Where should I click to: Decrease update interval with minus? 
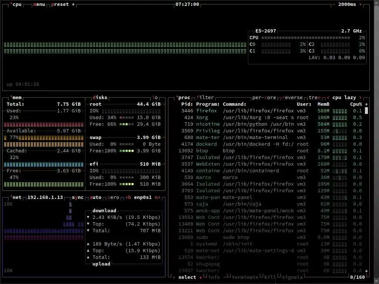click(x=333, y=4)
